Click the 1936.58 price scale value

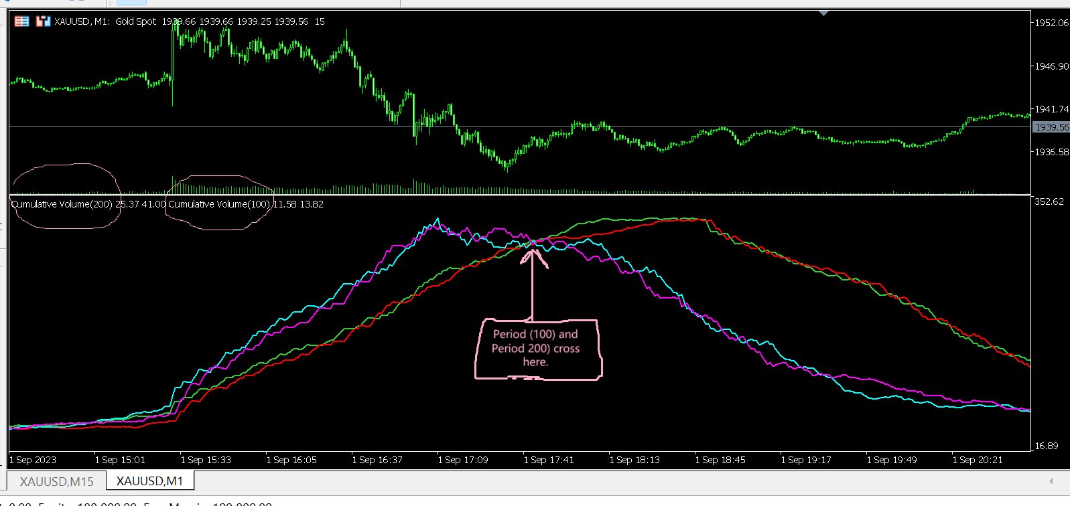[1052, 152]
